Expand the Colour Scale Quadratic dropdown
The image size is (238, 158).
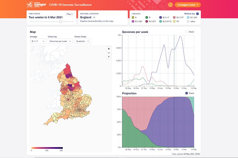click(83, 41)
